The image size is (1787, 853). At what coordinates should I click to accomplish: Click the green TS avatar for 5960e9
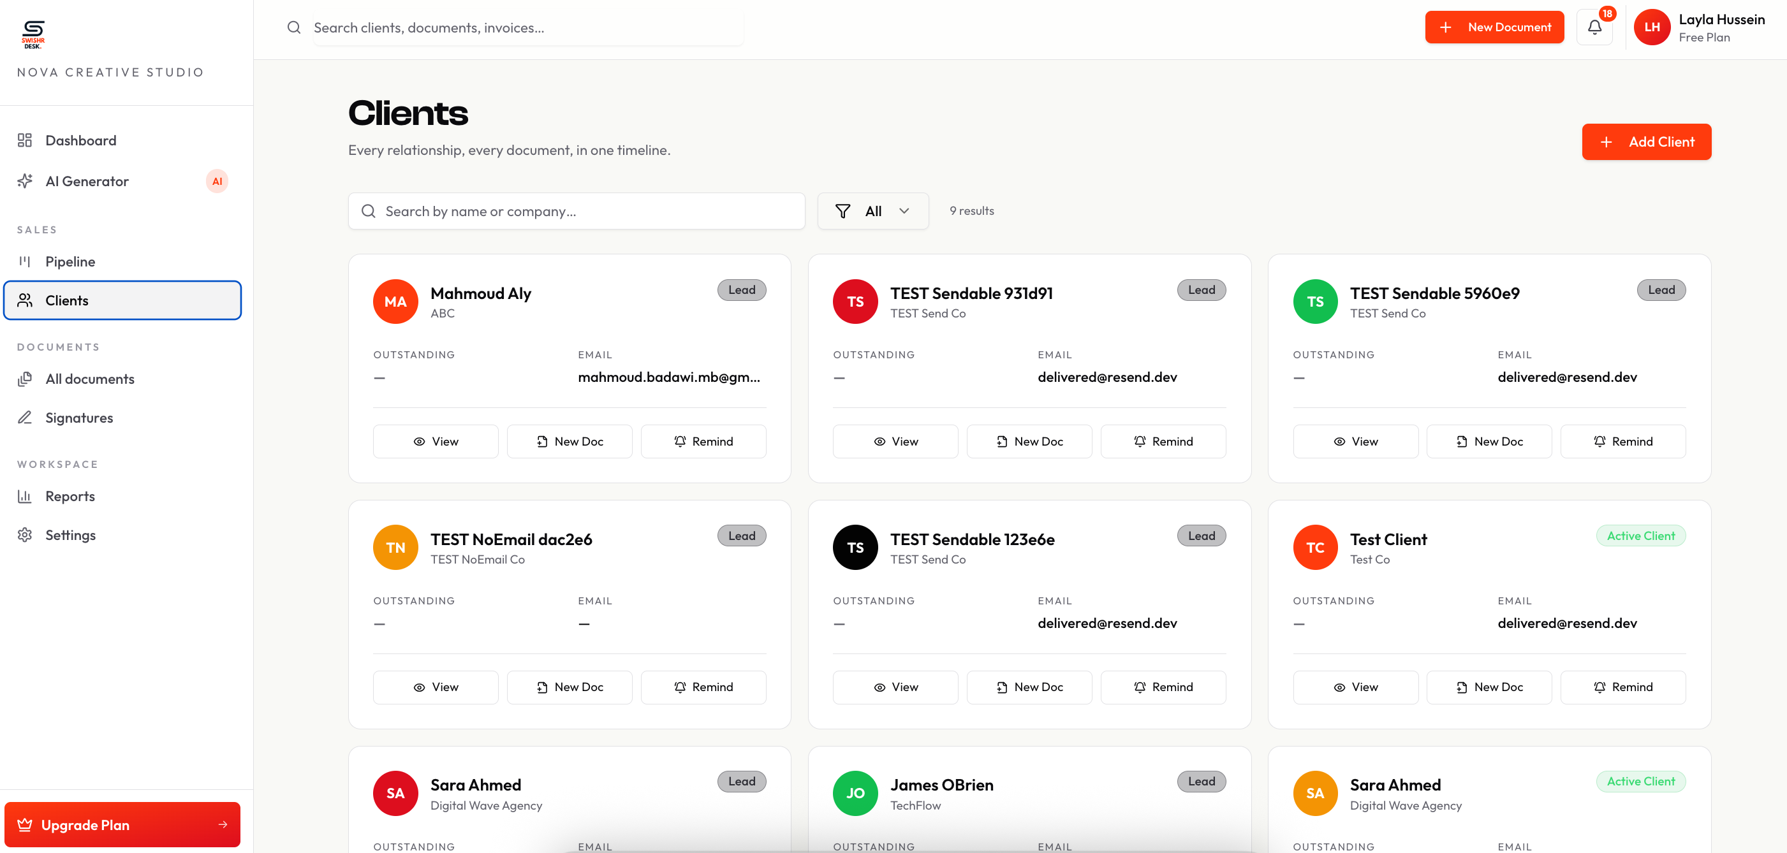(1315, 301)
